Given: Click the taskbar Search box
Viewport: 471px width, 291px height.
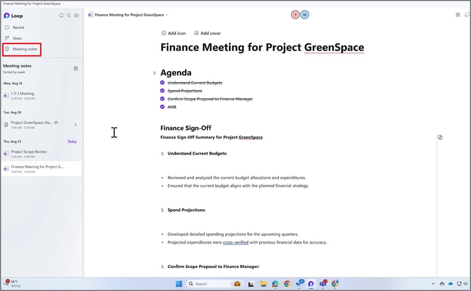Looking at the screenshot, I should point(215,284).
